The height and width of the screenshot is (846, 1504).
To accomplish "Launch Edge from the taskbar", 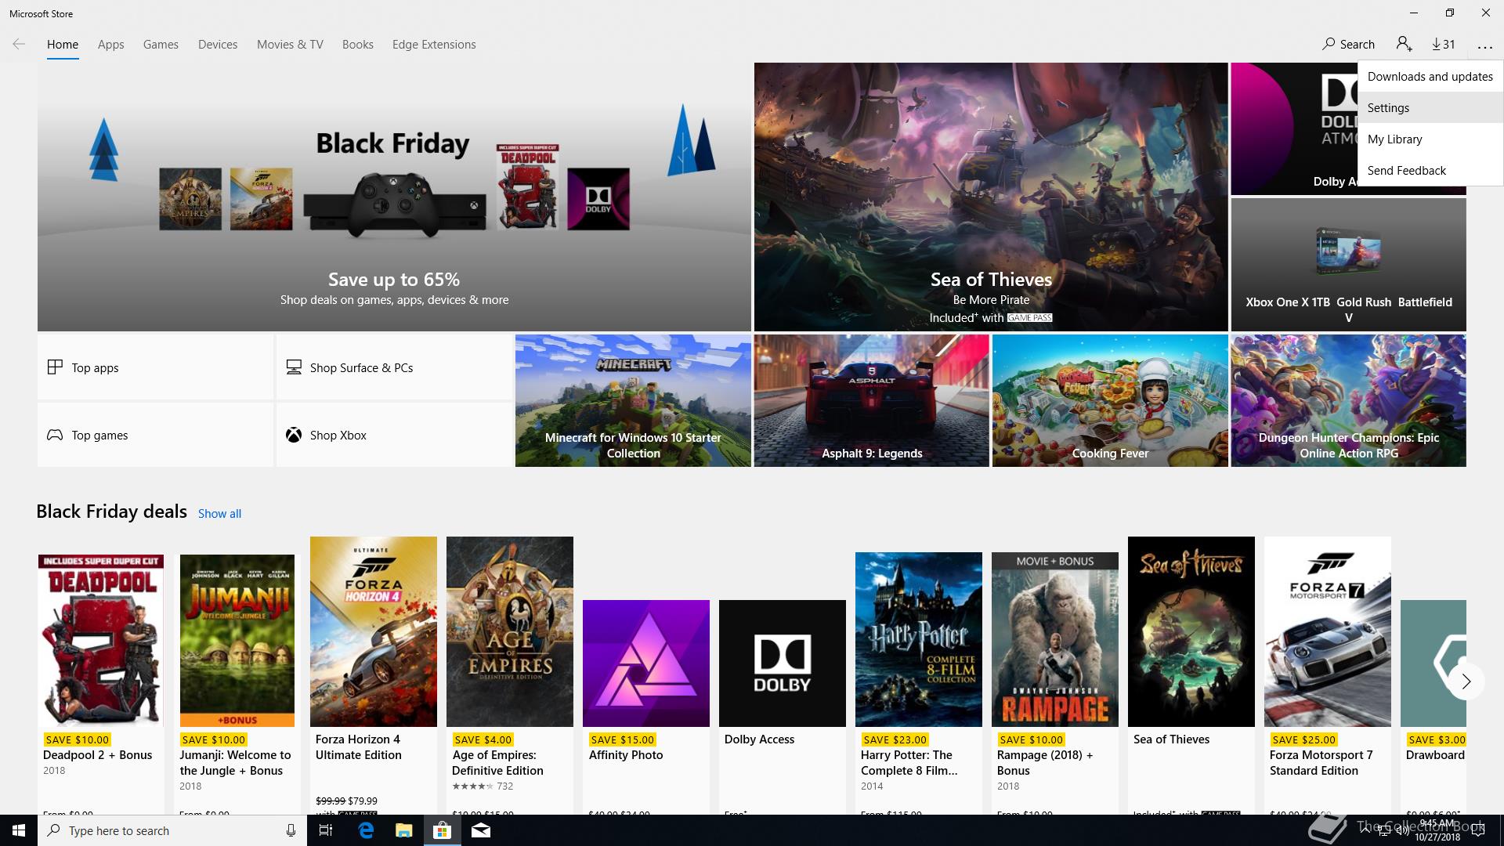I will click(365, 830).
